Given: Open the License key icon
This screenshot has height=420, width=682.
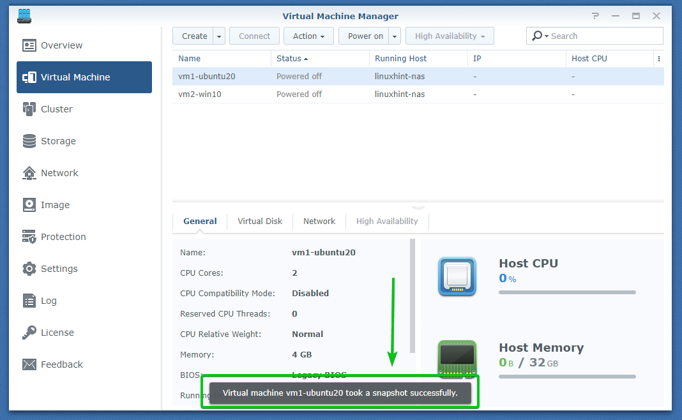Looking at the screenshot, I should [x=29, y=333].
